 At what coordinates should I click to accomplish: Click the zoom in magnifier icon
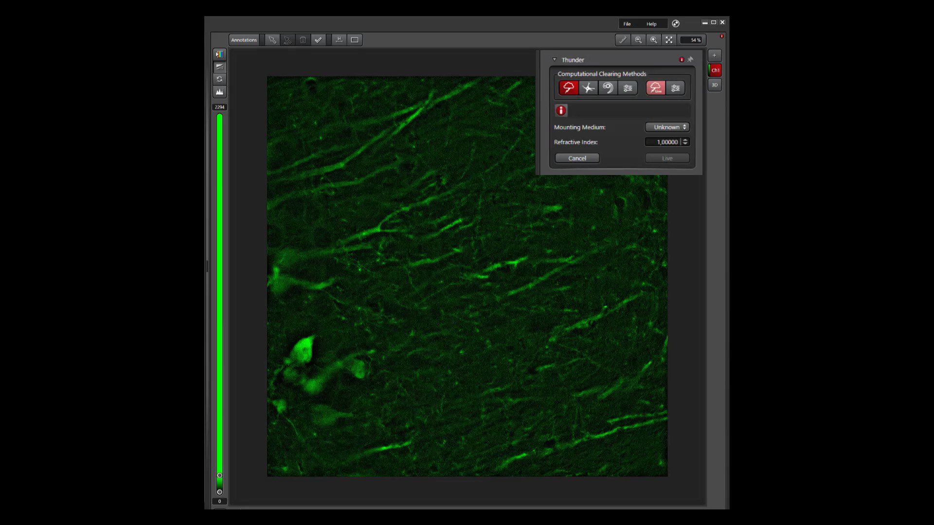[653, 40]
